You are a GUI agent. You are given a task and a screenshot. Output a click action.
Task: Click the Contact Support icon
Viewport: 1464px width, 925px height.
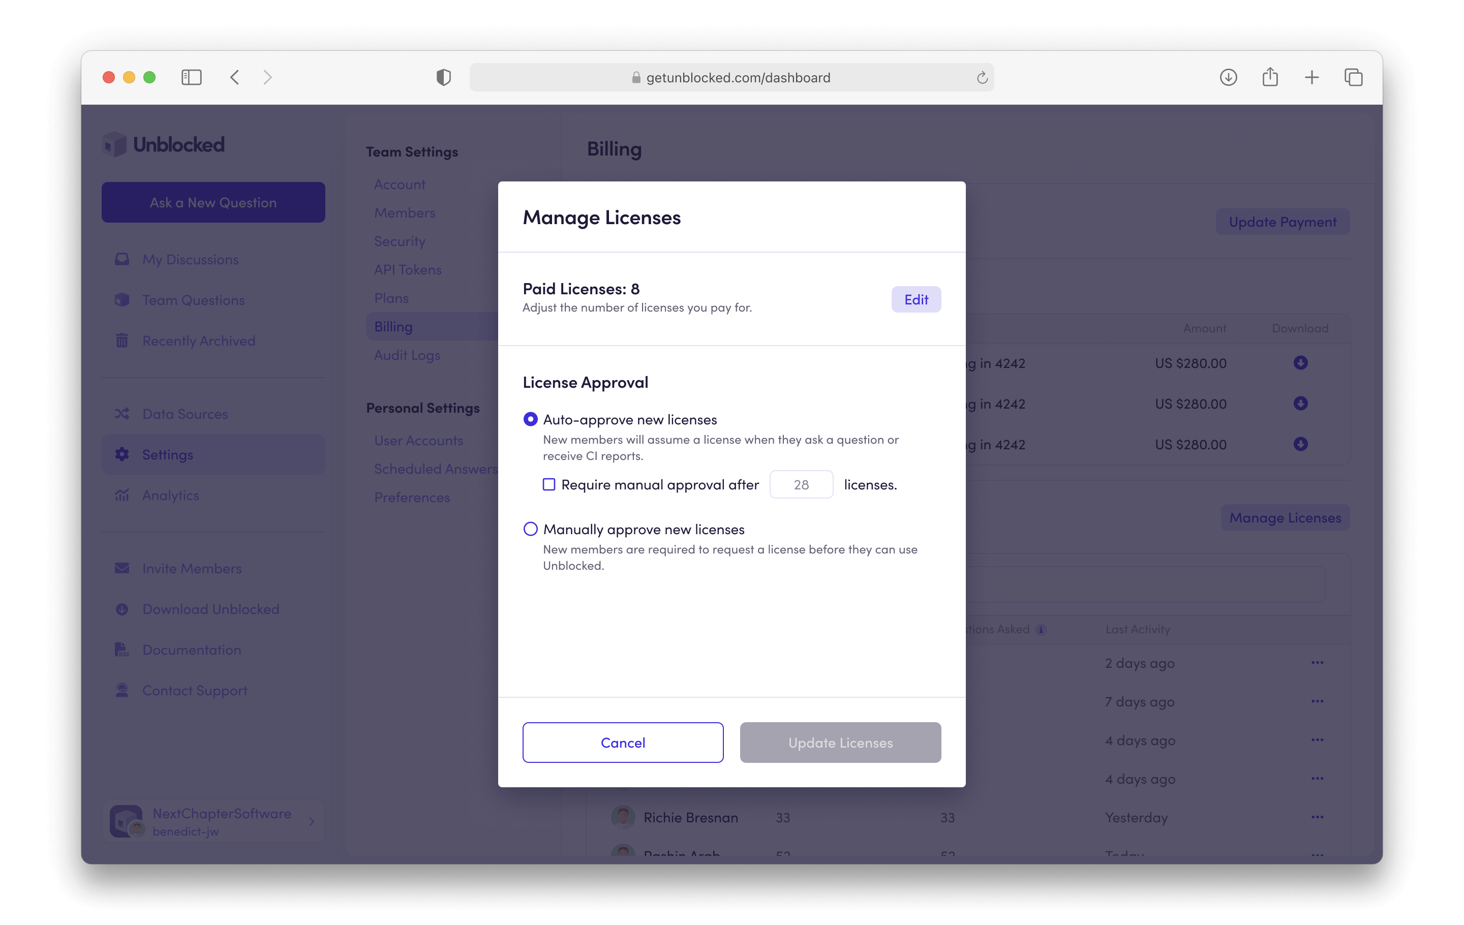point(121,690)
